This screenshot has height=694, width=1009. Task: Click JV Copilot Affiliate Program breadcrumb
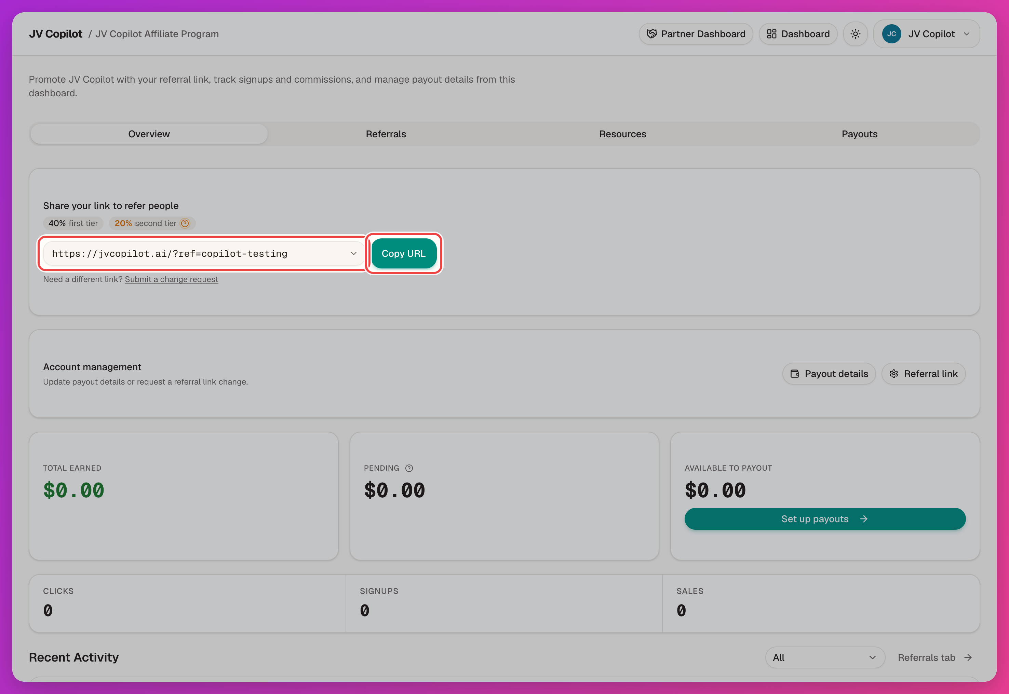157,34
